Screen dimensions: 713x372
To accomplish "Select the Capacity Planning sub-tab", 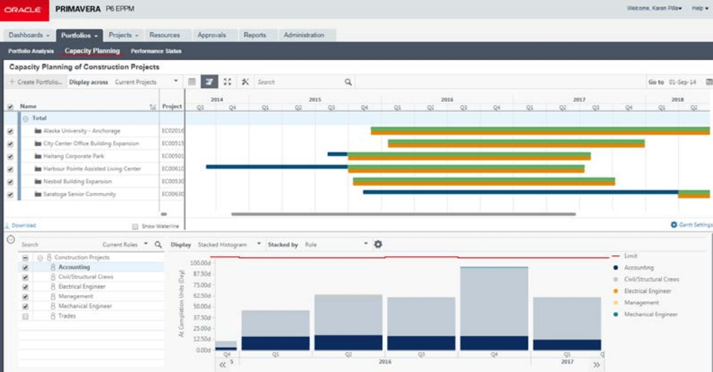I will pyautogui.click(x=93, y=51).
